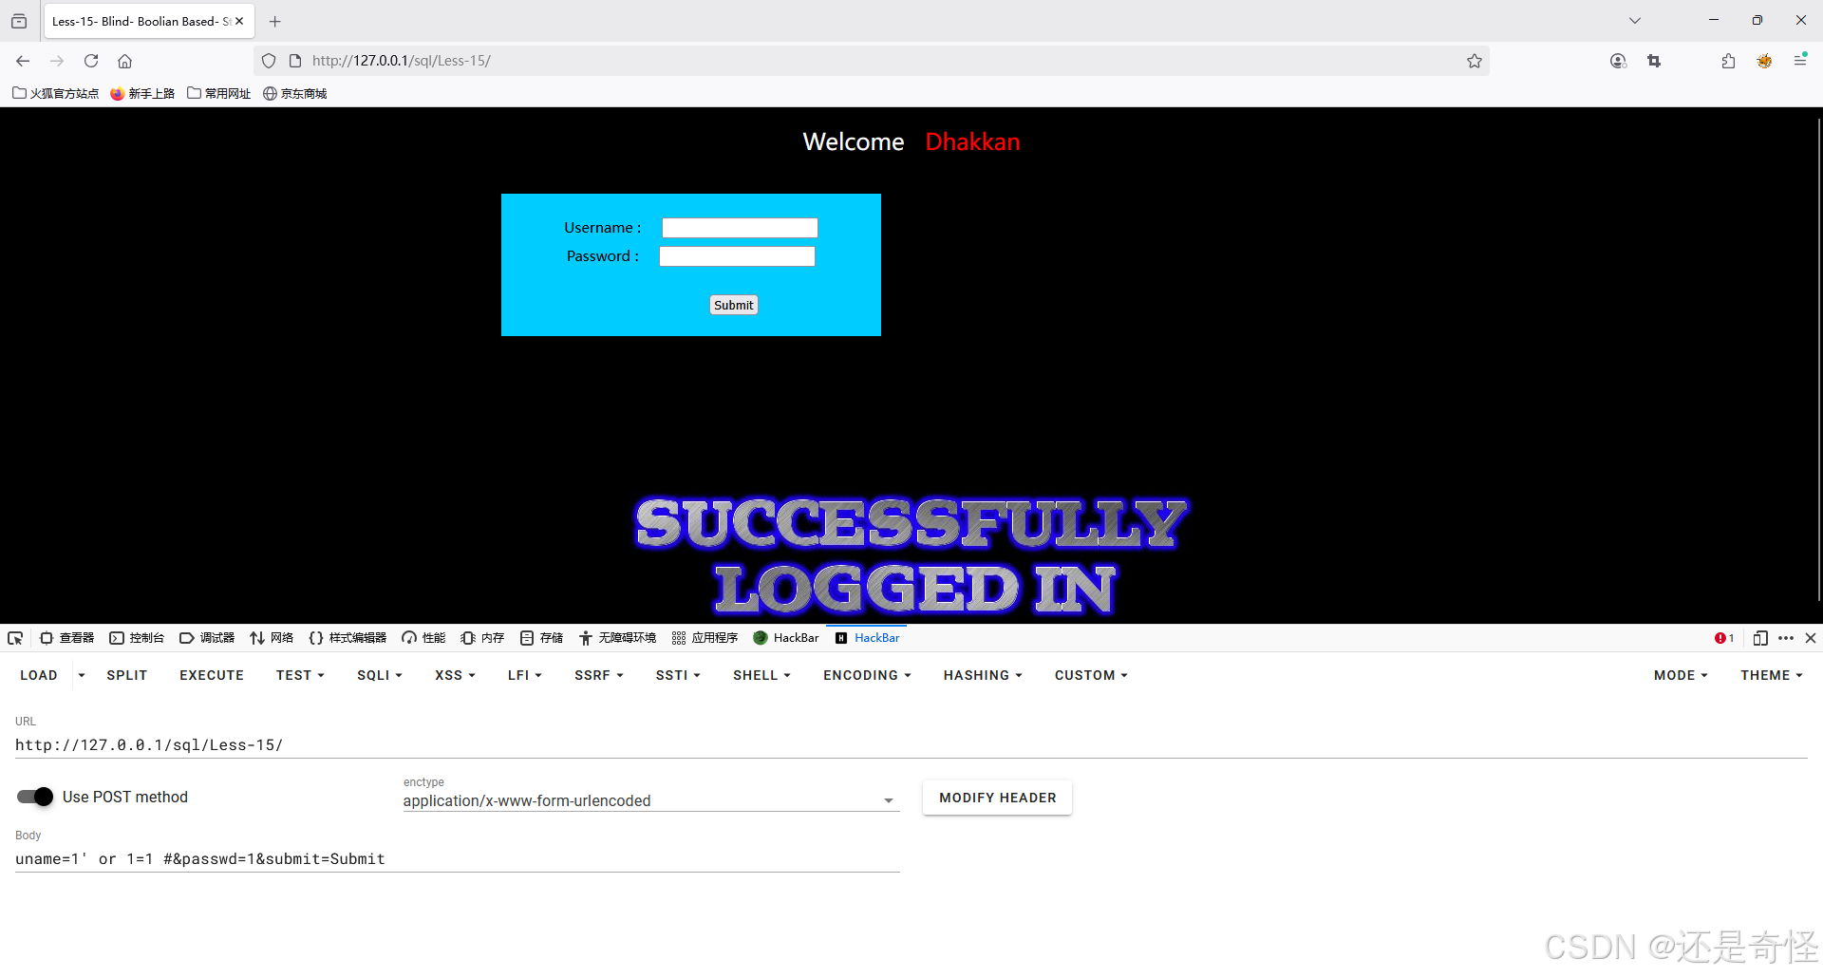The height and width of the screenshot is (977, 1823).
Task: Toggle the Use POST method switch
Action: tap(35, 797)
